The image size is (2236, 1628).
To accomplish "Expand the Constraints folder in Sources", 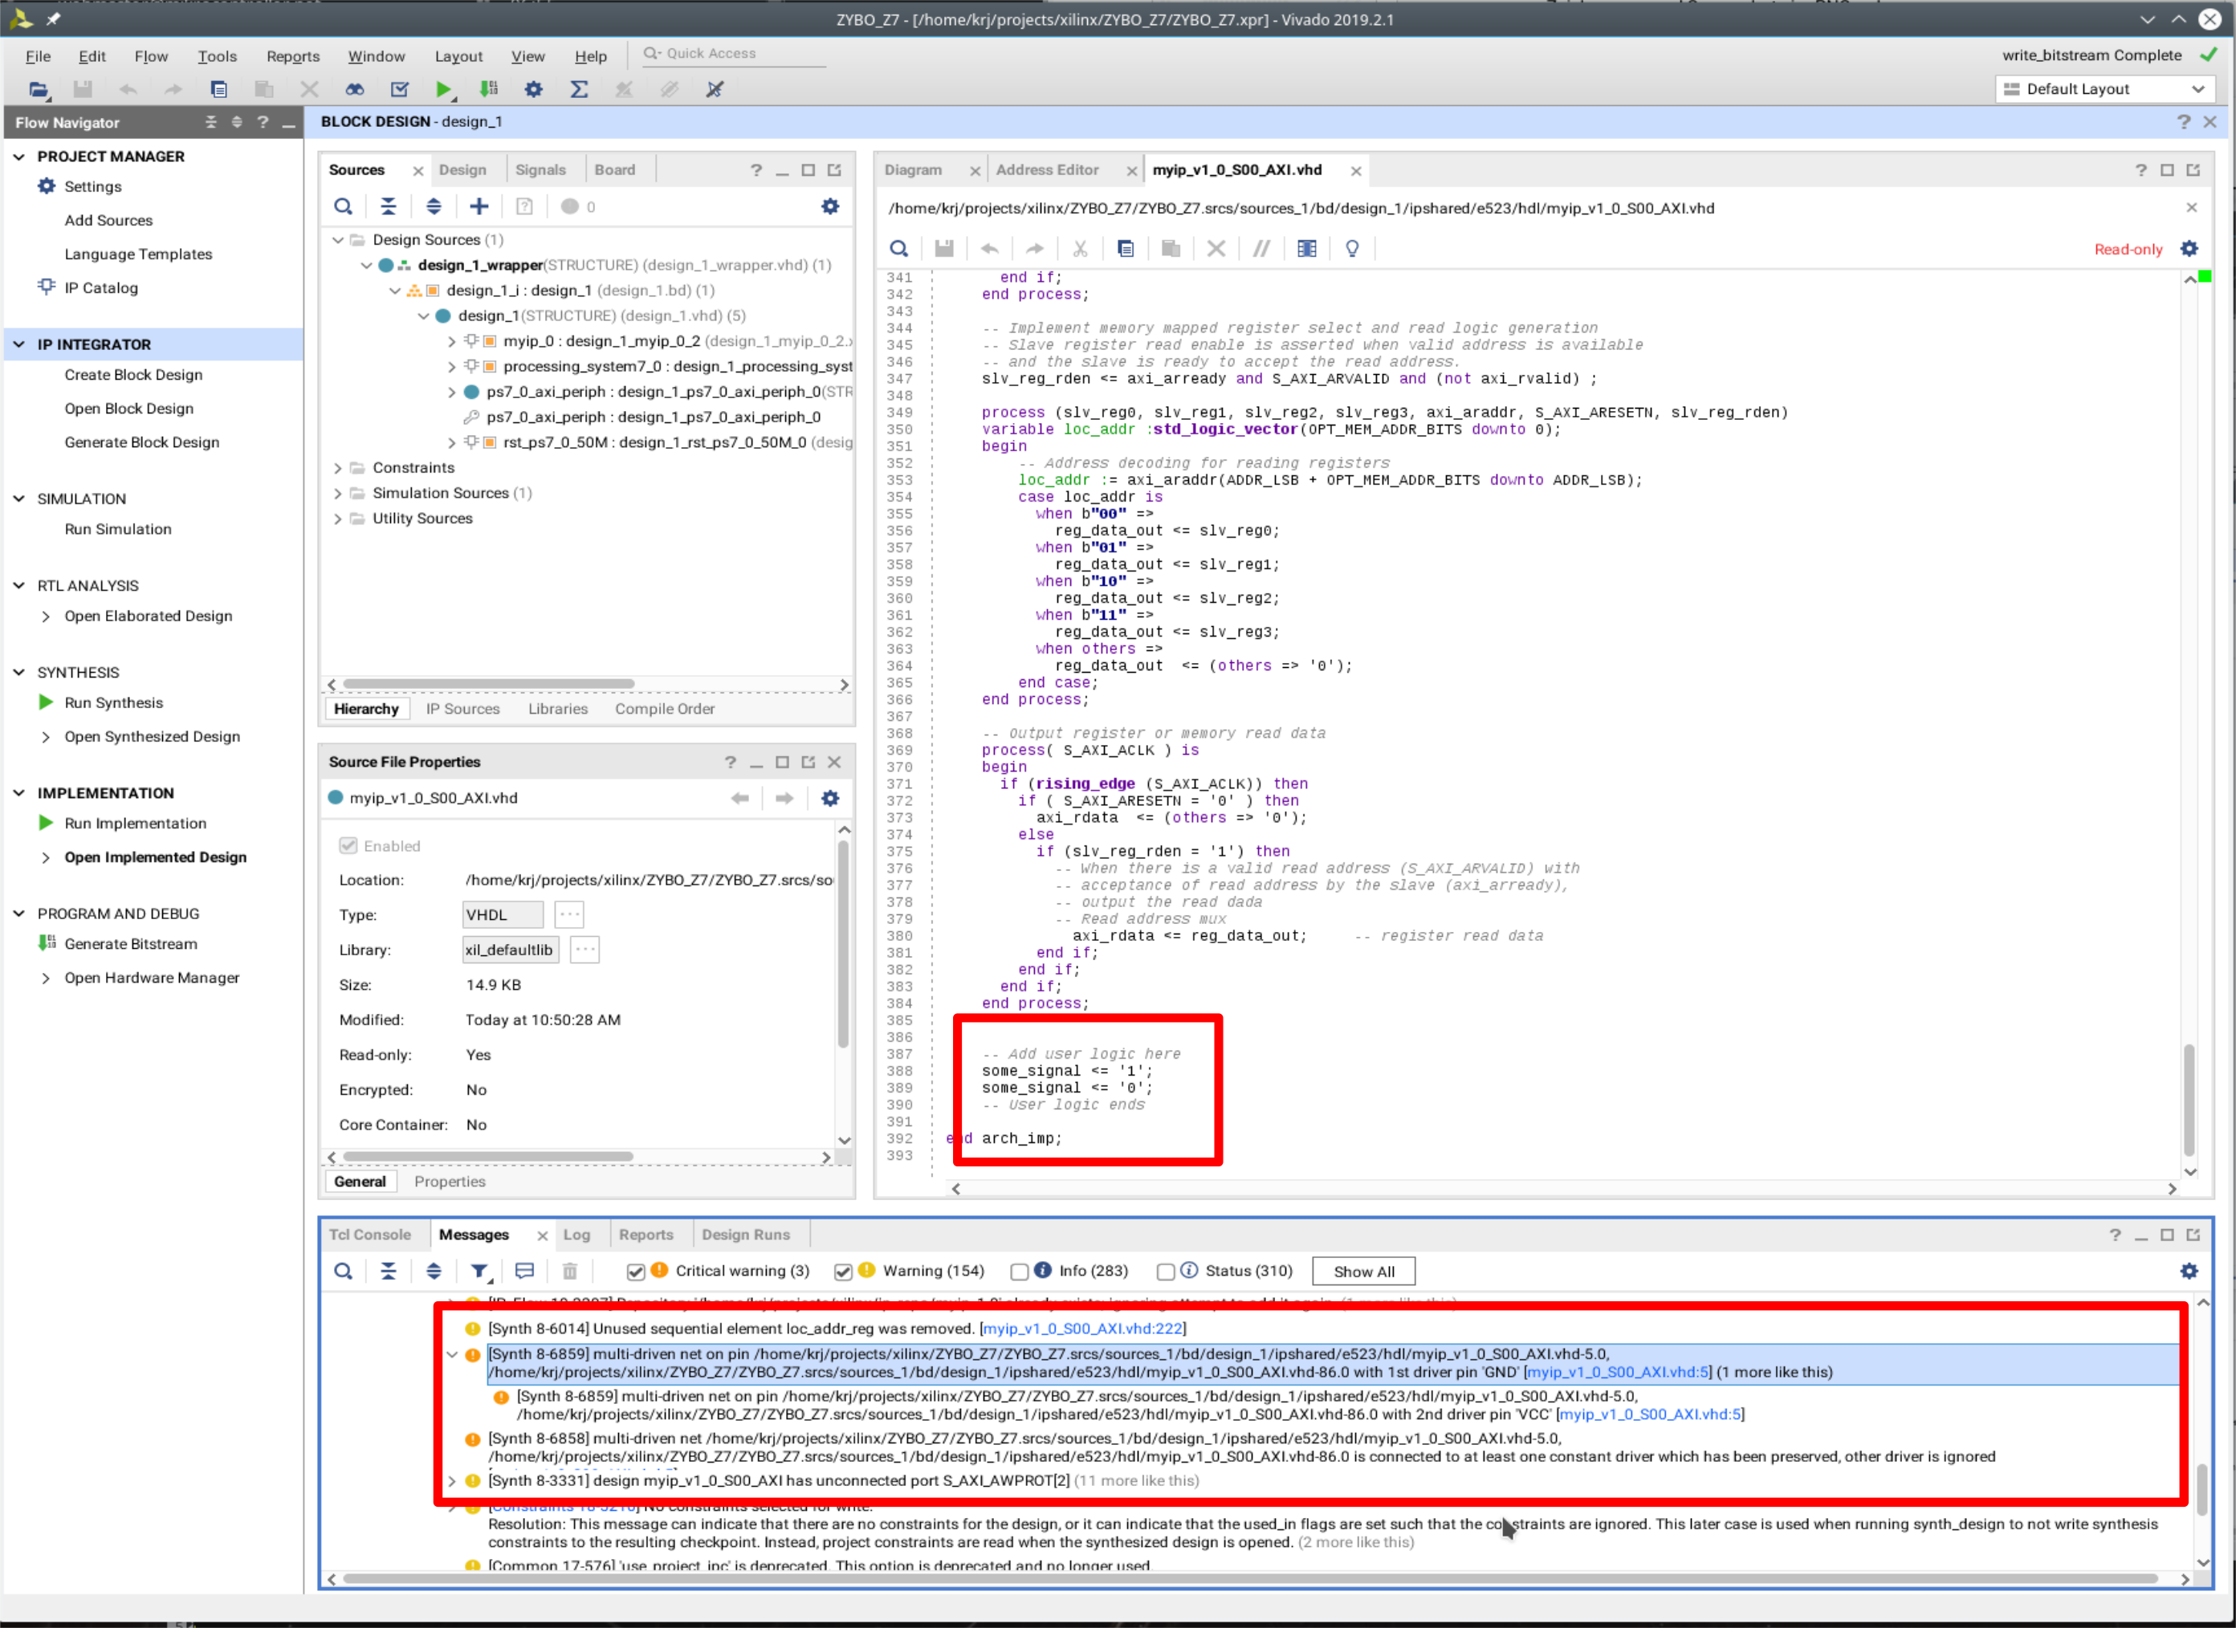I will [338, 468].
